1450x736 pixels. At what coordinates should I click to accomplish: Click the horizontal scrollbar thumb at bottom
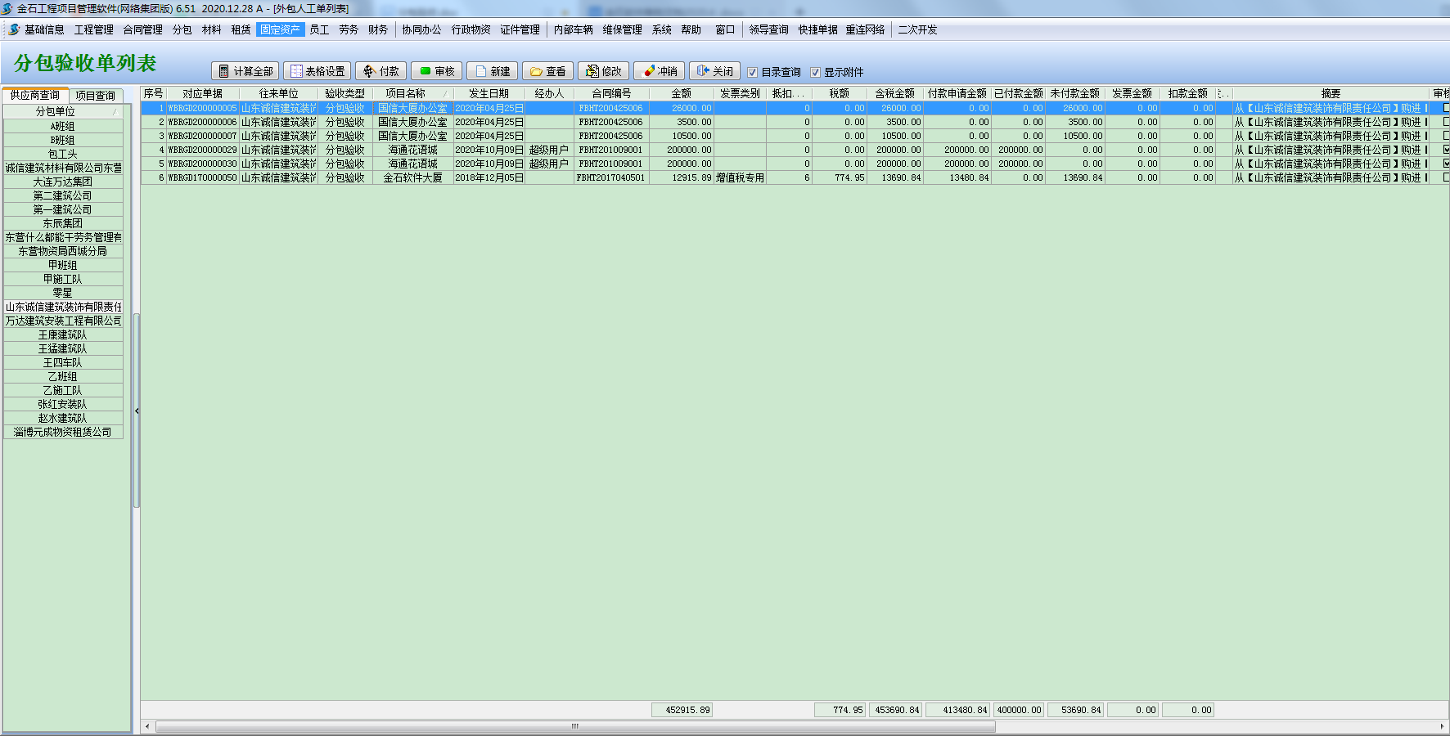tap(574, 726)
